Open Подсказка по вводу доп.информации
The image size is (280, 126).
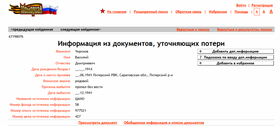click(236, 57)
